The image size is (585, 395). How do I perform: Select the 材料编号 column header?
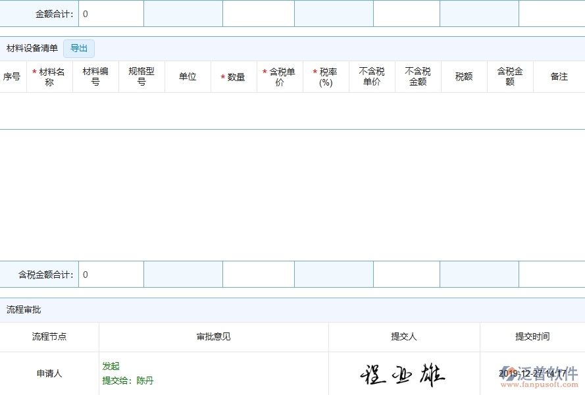tap(95, 76)
